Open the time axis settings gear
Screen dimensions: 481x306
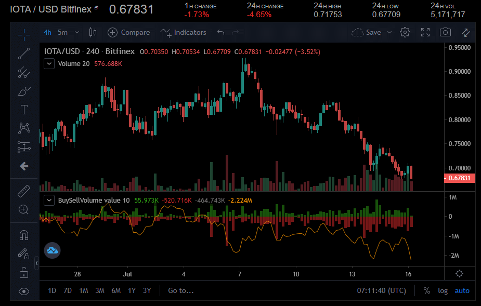[459, 273]
